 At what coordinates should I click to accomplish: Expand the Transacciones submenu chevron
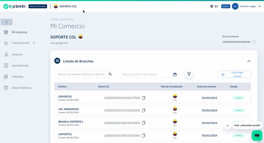[34, 43]
